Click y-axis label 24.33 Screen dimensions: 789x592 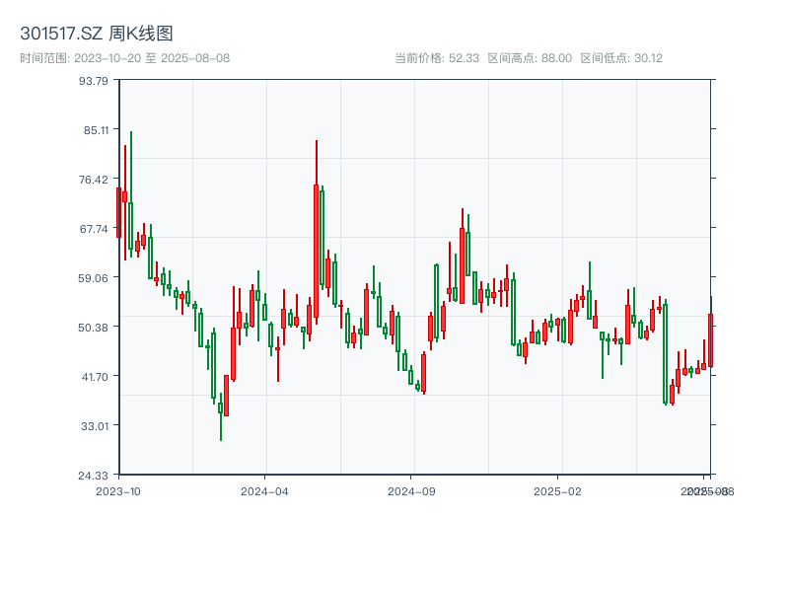[94, 476]
